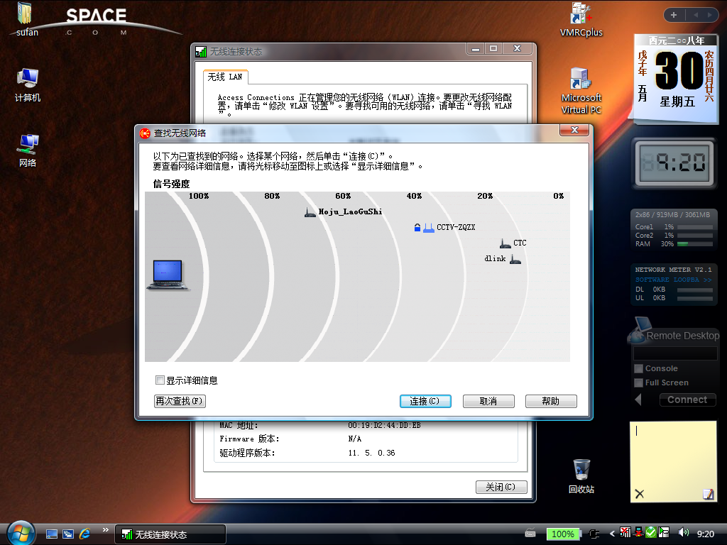
Task: Click the green checkmark shield tray icon
Action: [x=651, y=533]
